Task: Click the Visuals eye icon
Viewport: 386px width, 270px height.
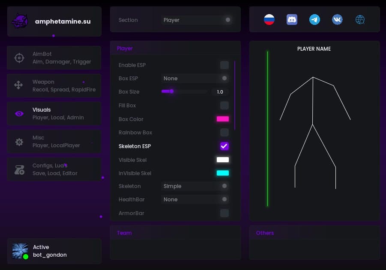Action: pyautogui.click(x=19, y=114)
